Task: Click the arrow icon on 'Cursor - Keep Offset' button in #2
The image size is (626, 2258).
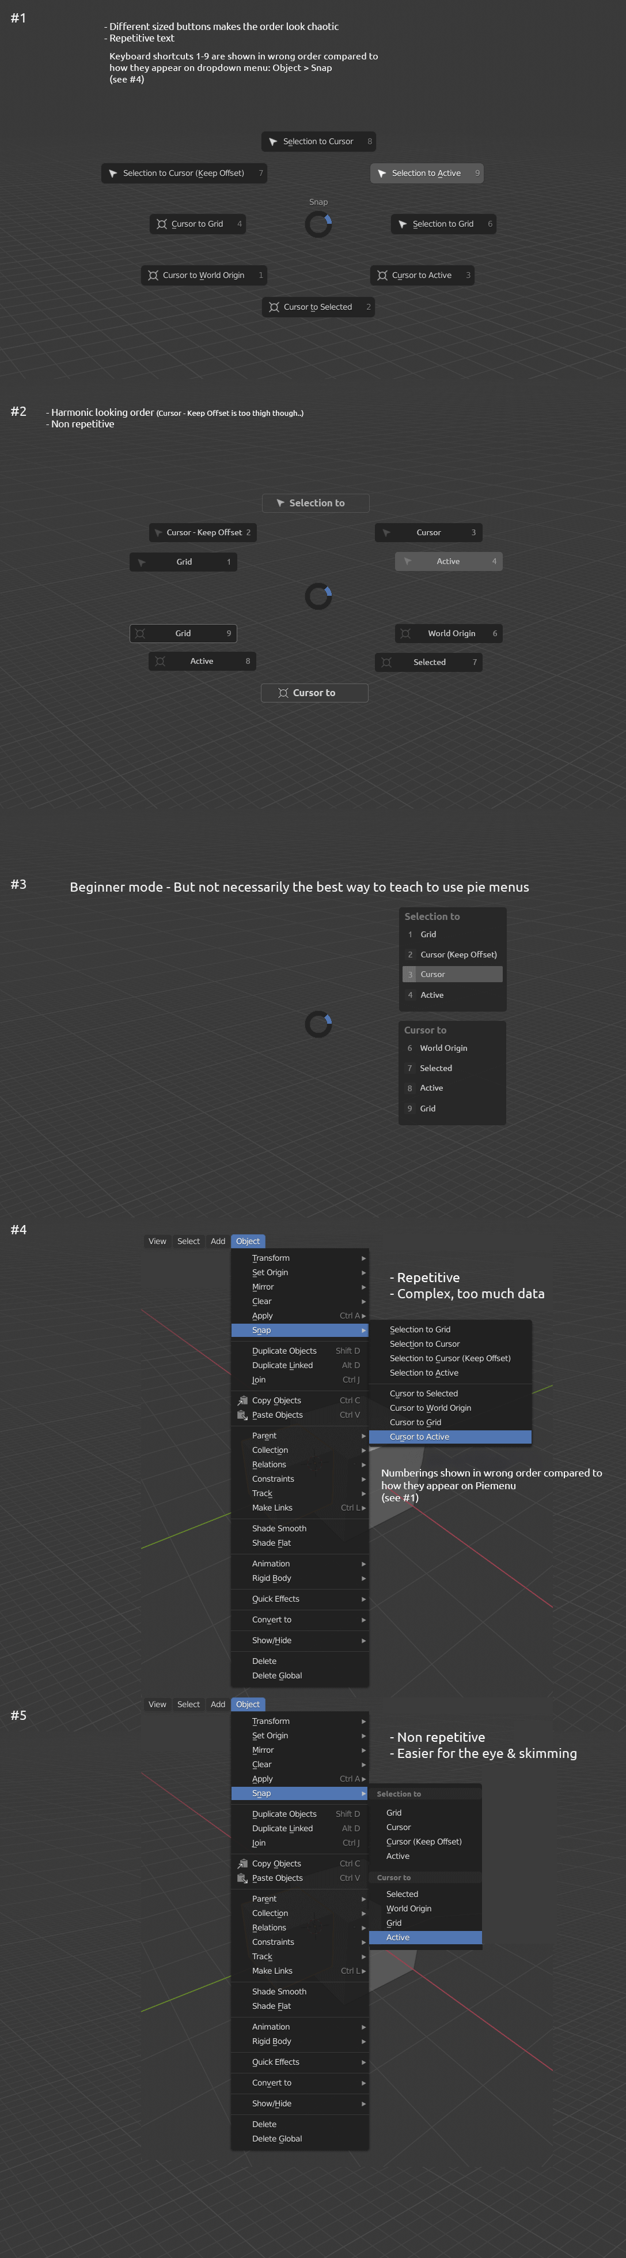Action: click(158, 533)
